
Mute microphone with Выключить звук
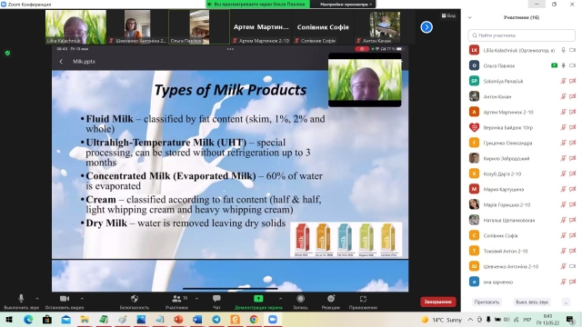pos(21,302)
